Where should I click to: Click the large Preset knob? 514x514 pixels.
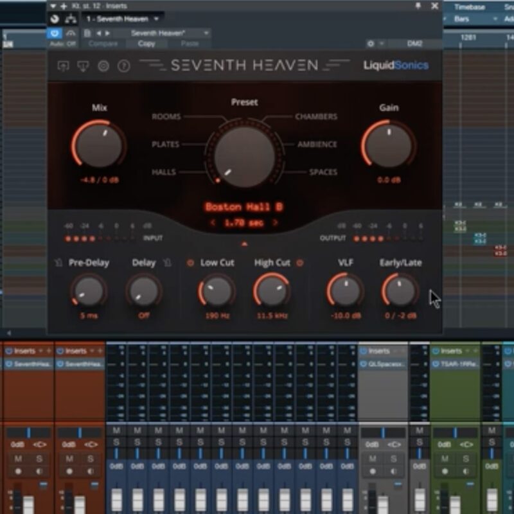[x=245, y=157]
